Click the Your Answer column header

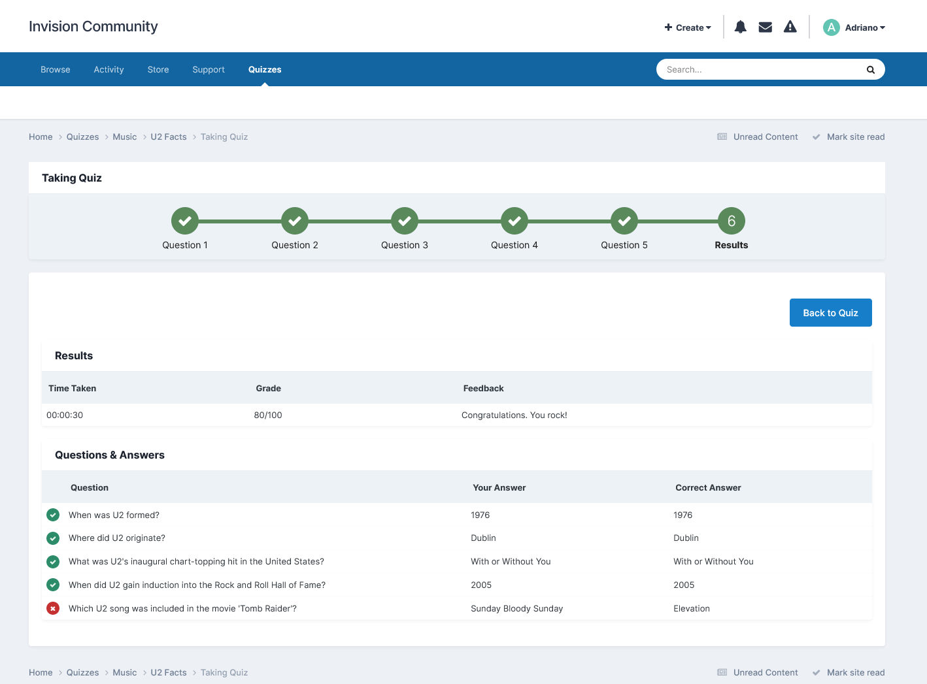499,487
